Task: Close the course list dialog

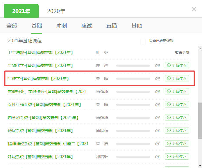Action: 194,9
